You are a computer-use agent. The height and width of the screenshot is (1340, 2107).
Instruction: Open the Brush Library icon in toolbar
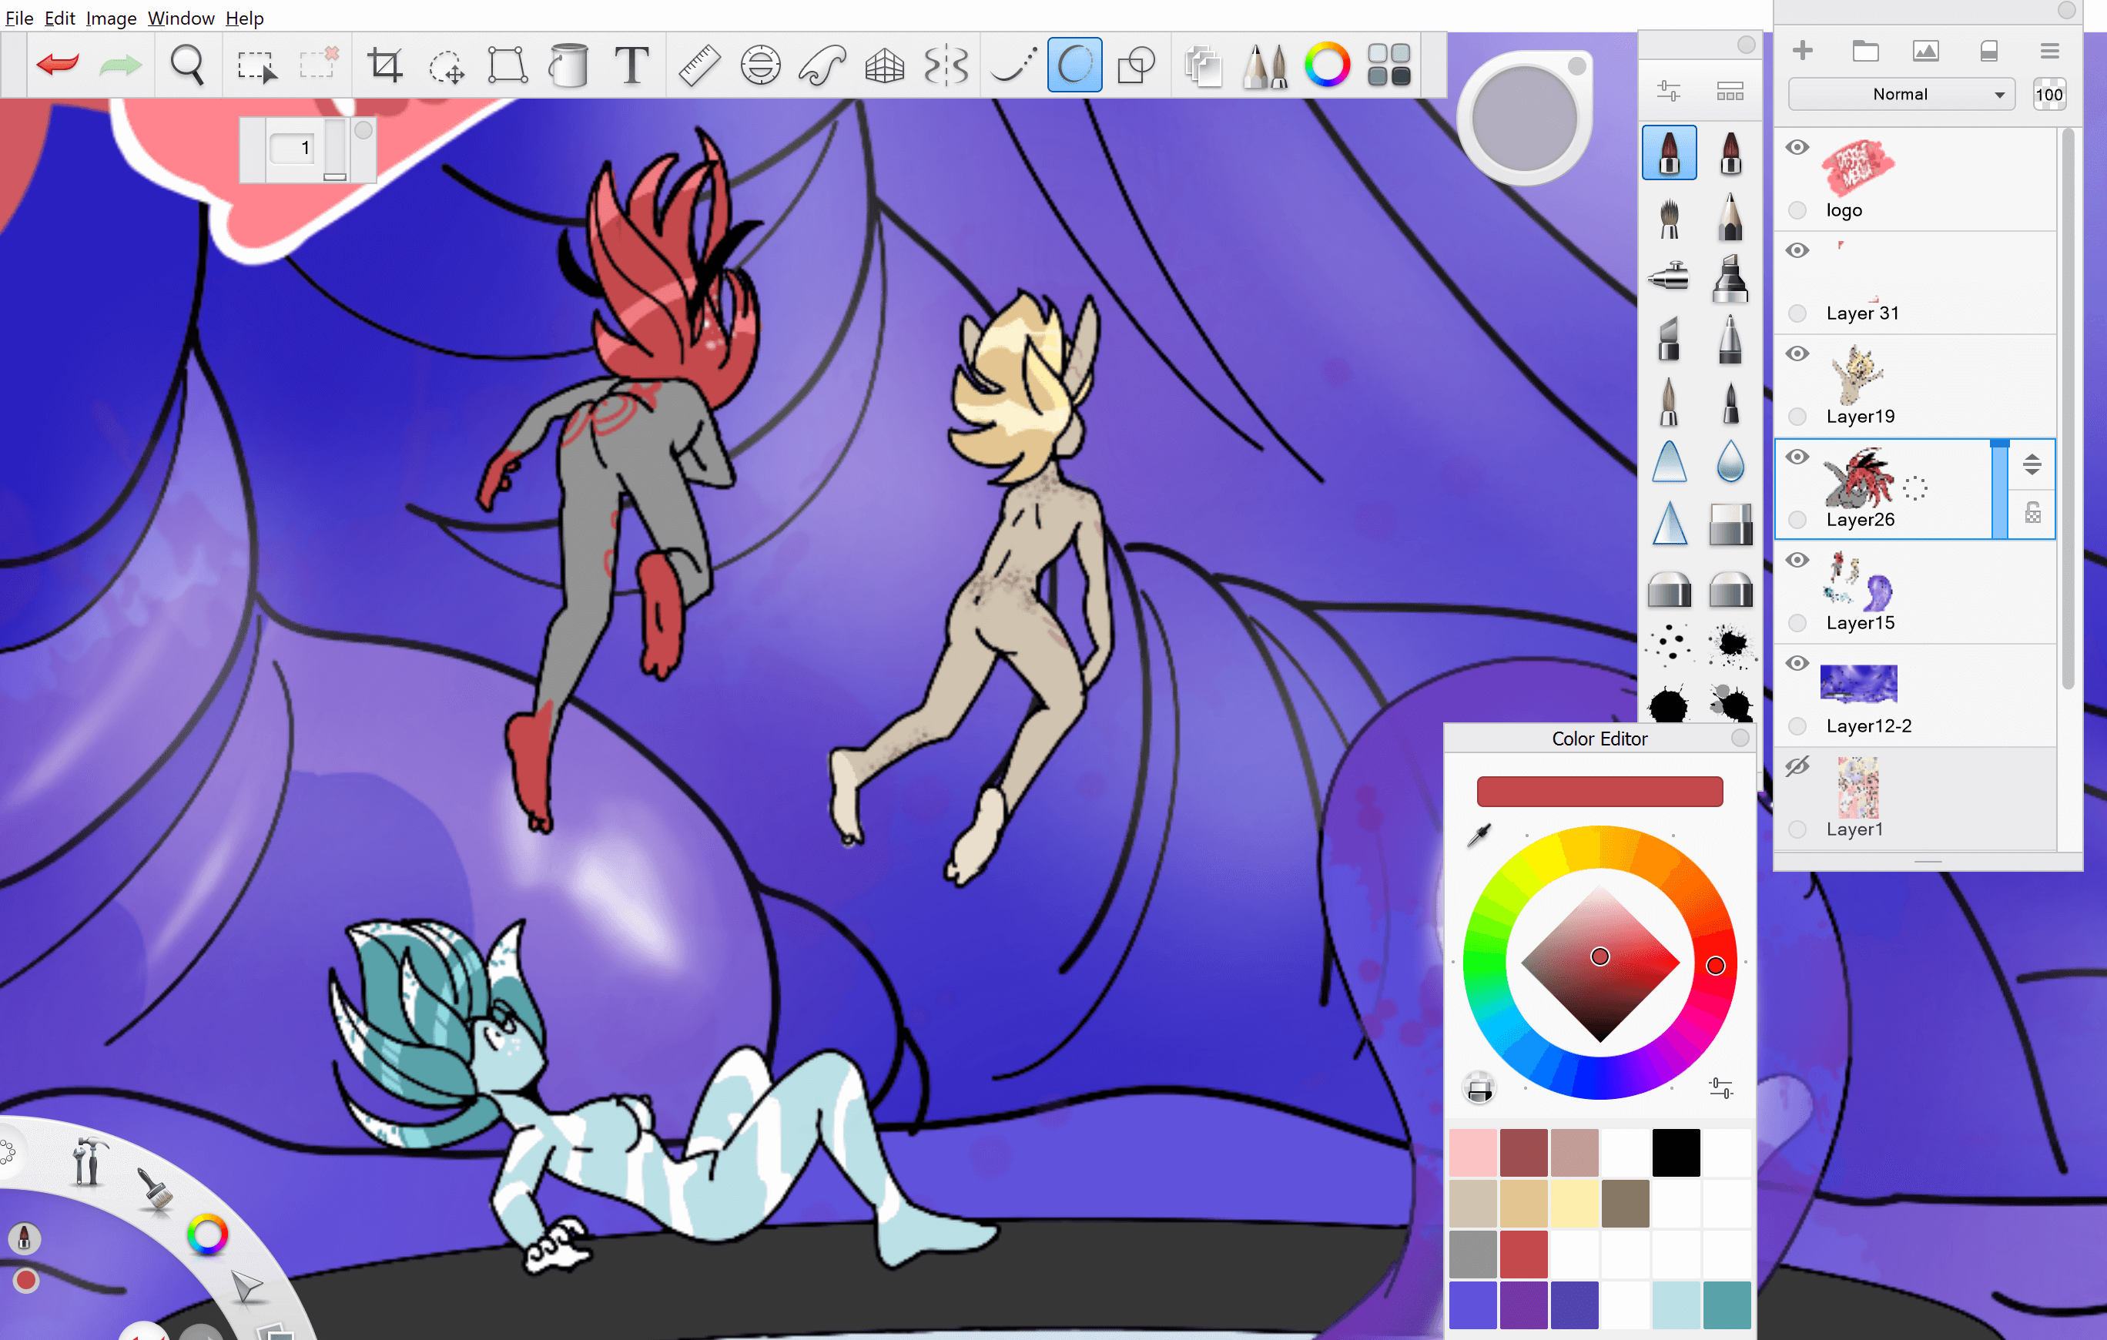(x=1265, y=65)
